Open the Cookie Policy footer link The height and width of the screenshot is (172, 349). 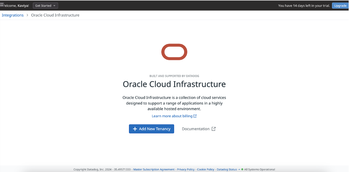tap(206, 169)
